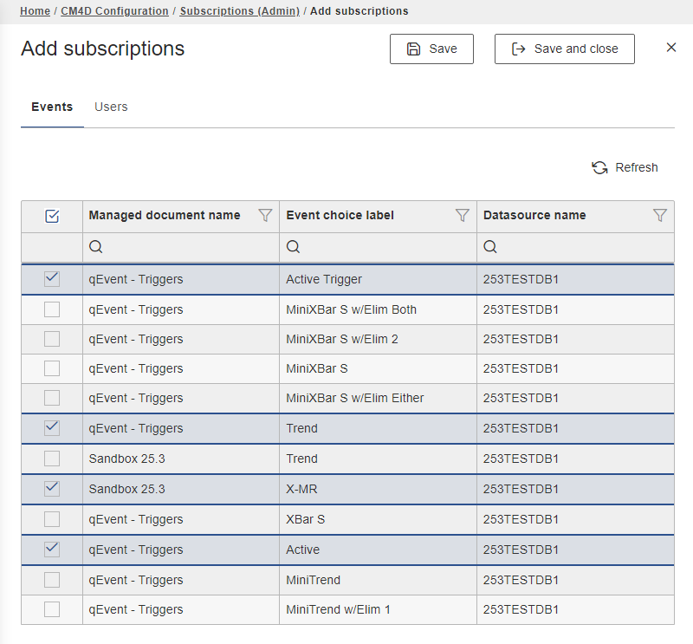This screenshot has height=644, width=693.
Task: Check the MiniTrend w/Elim 1 row checkbox
Action: 52,609
